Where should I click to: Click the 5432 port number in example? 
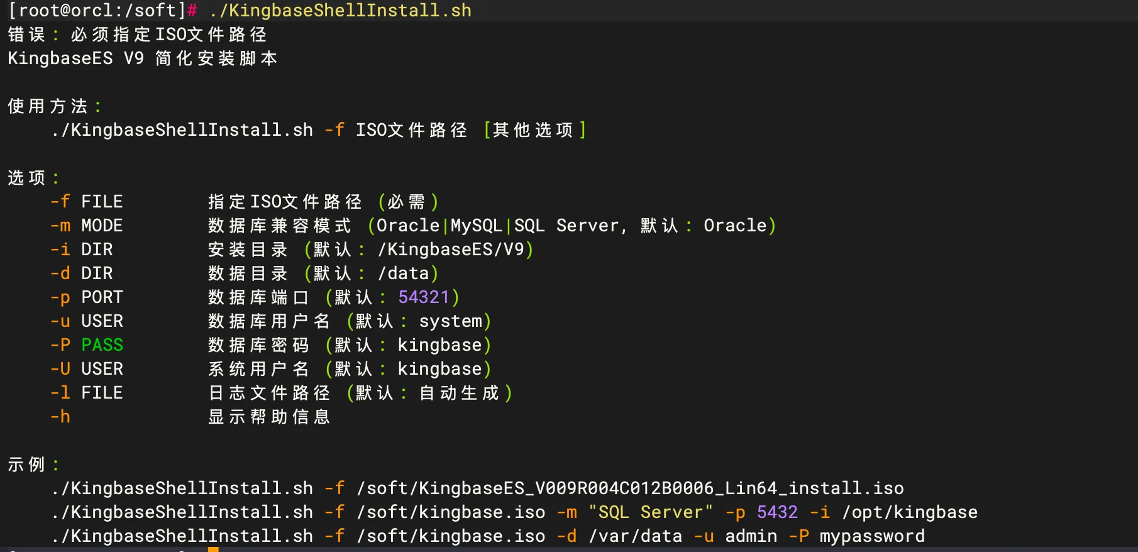777,512
